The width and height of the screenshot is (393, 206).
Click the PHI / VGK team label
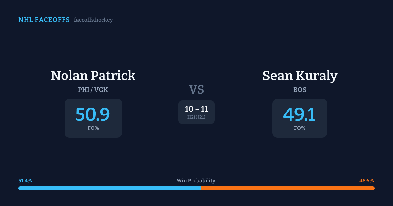93,90
